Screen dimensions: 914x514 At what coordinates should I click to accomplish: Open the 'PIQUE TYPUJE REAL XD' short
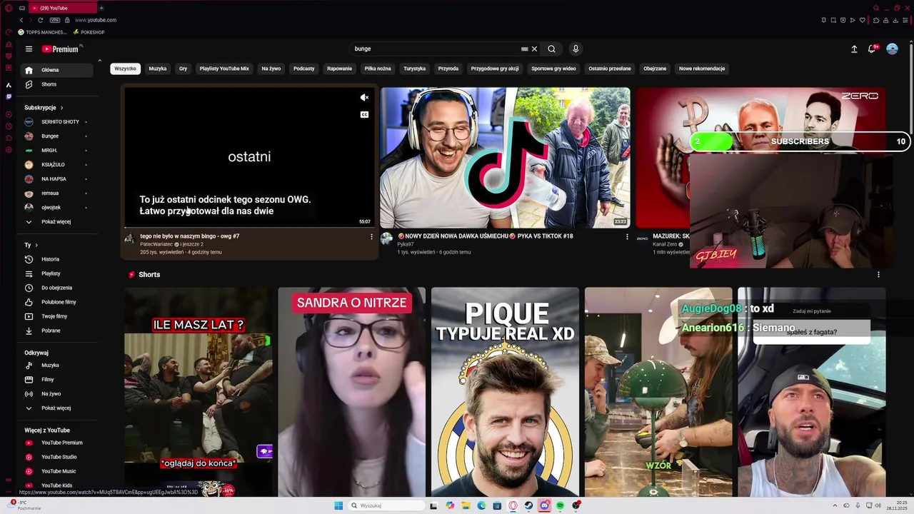[x=505, y=392]
